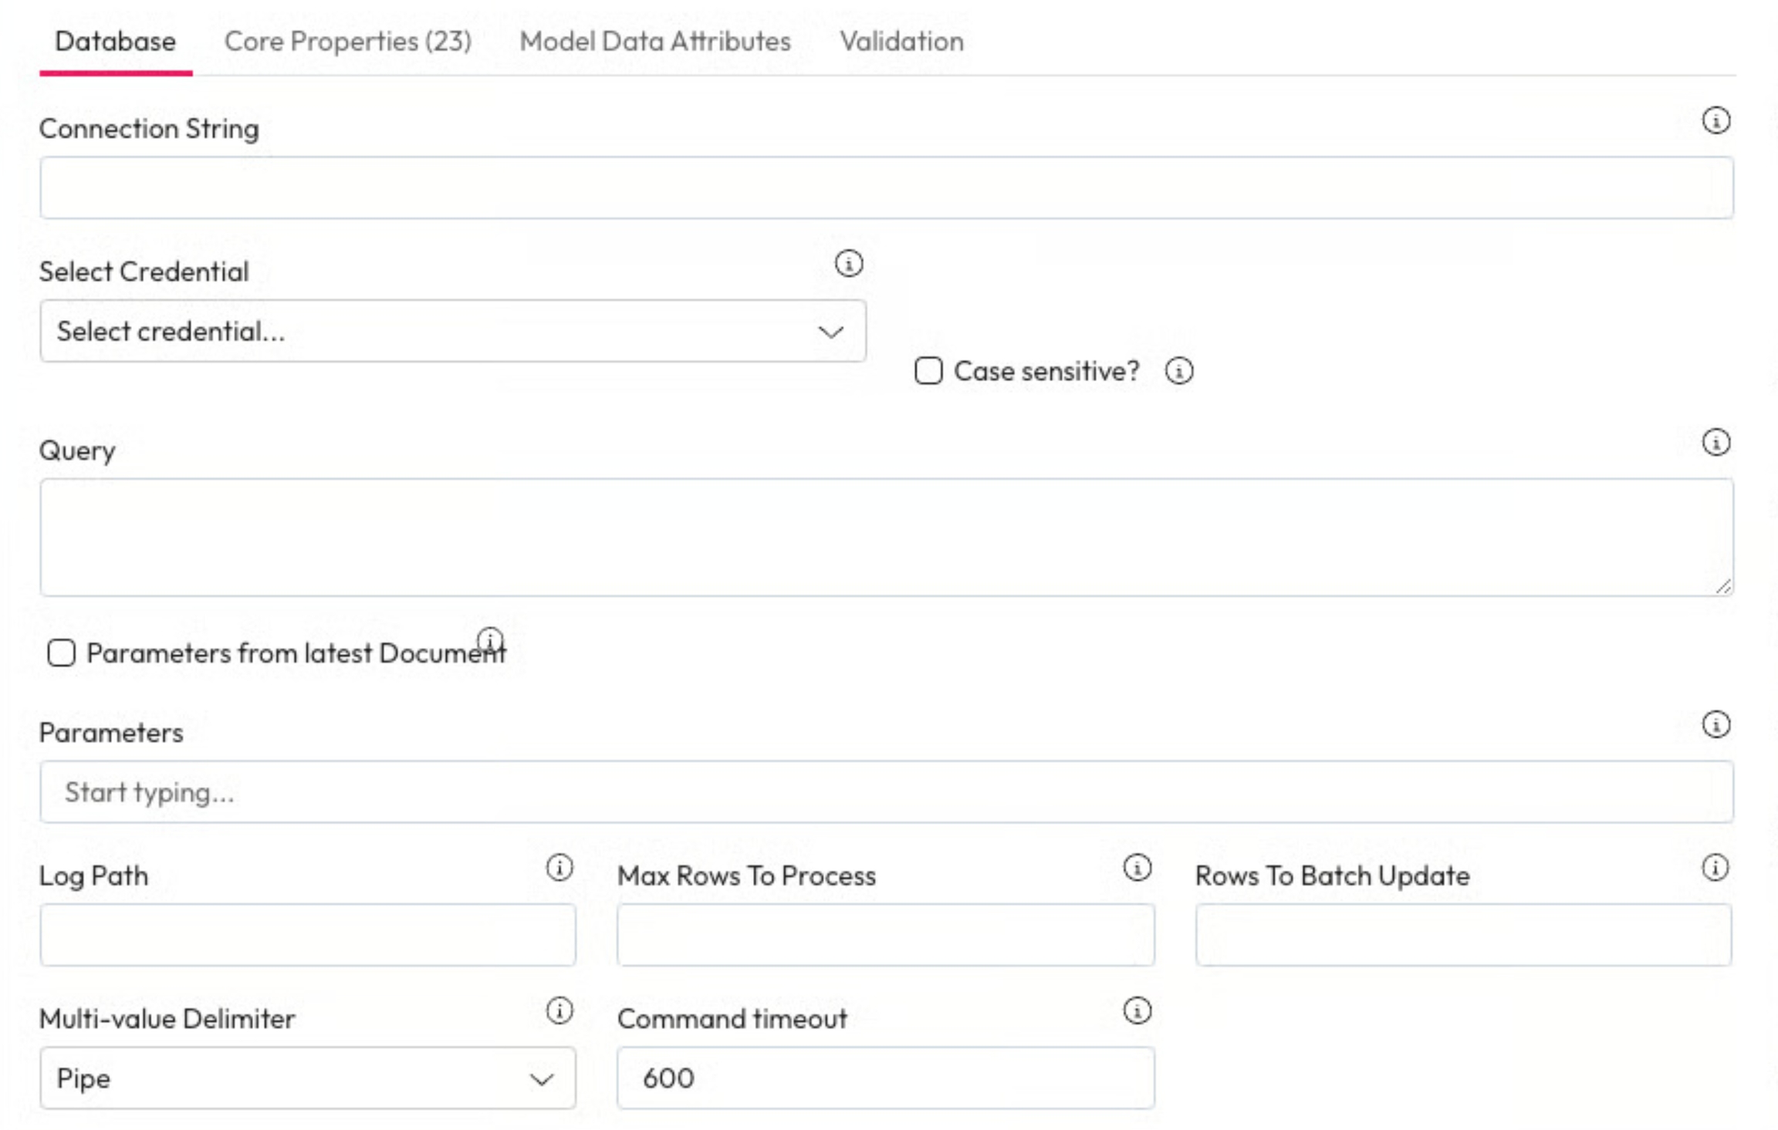1778x1130 pixels.
Task: Go to the Validation tab
Action: pyautogui.click(x=901, y=42)
